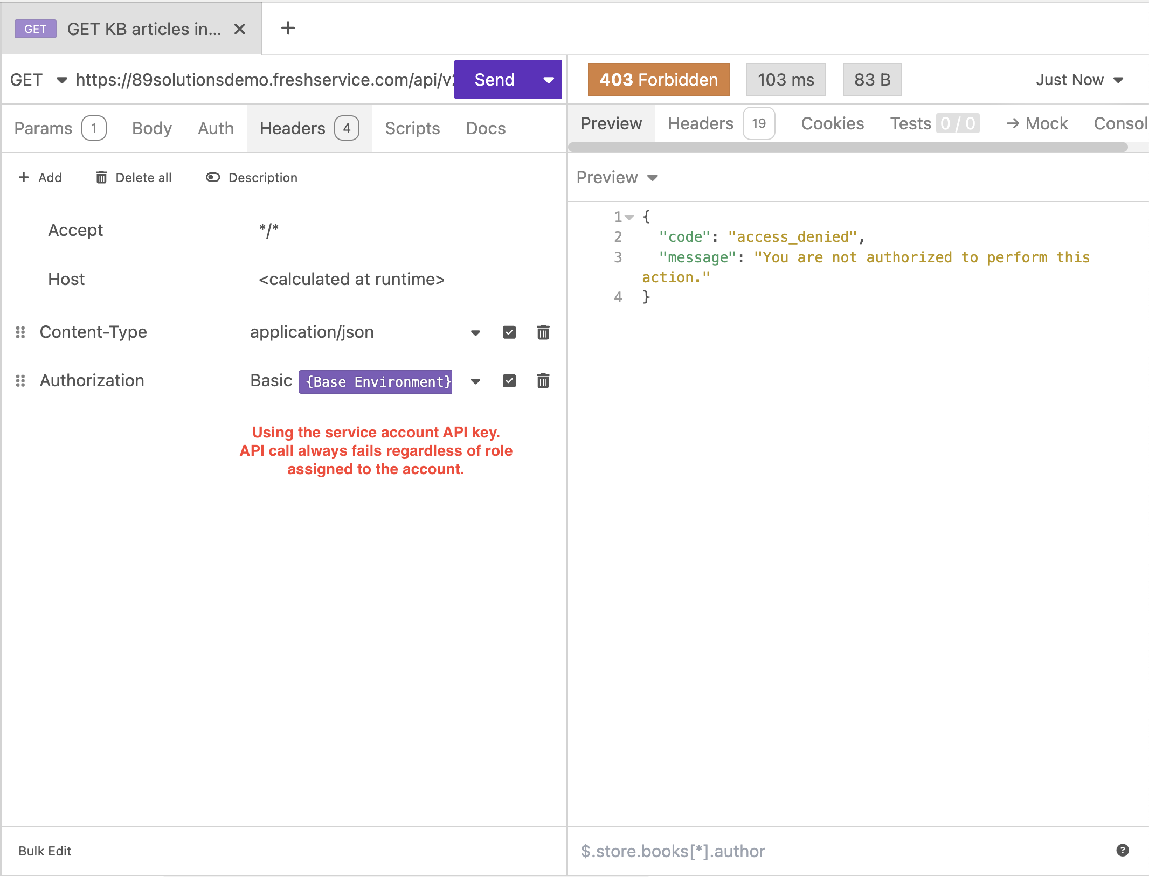Switch to the Docs tab
Screen dimensions: 1149x877
pyautogui.click(x=486, y=128)
